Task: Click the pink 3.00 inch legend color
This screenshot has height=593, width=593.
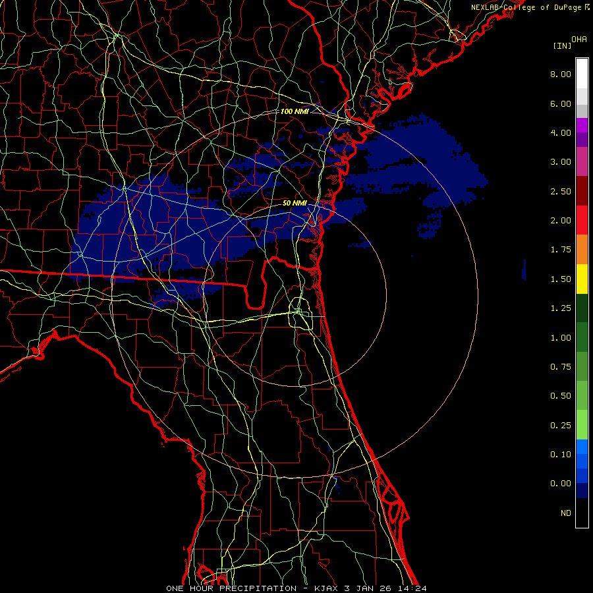Action: click(582, 161)
